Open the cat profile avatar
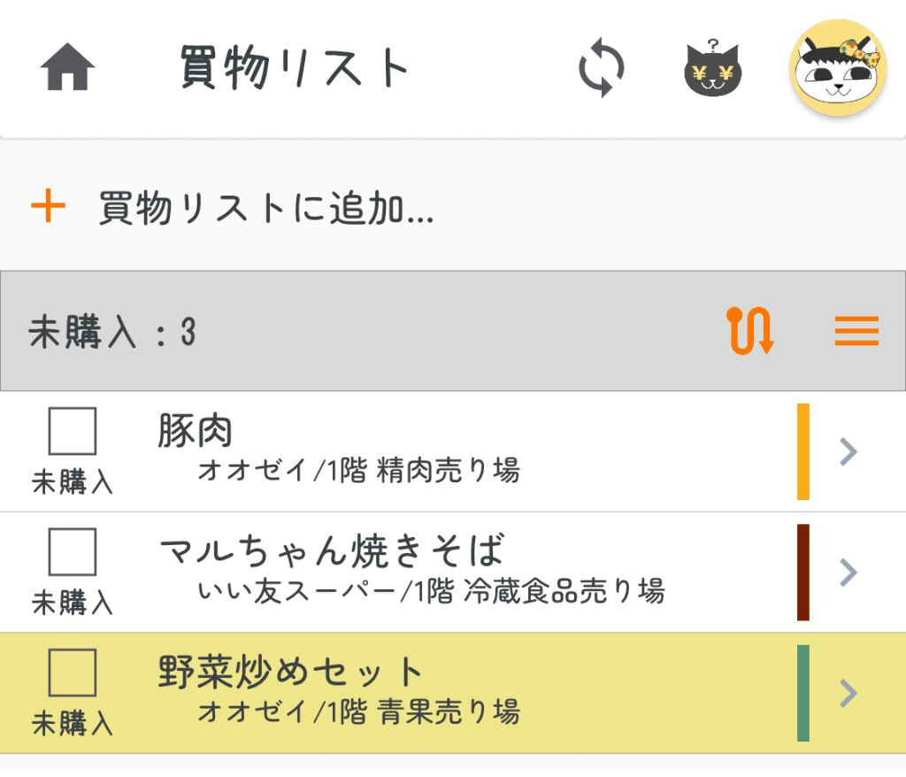Image resolution: width=906 pixels, height=777 pixels. (x=837, y=67)
